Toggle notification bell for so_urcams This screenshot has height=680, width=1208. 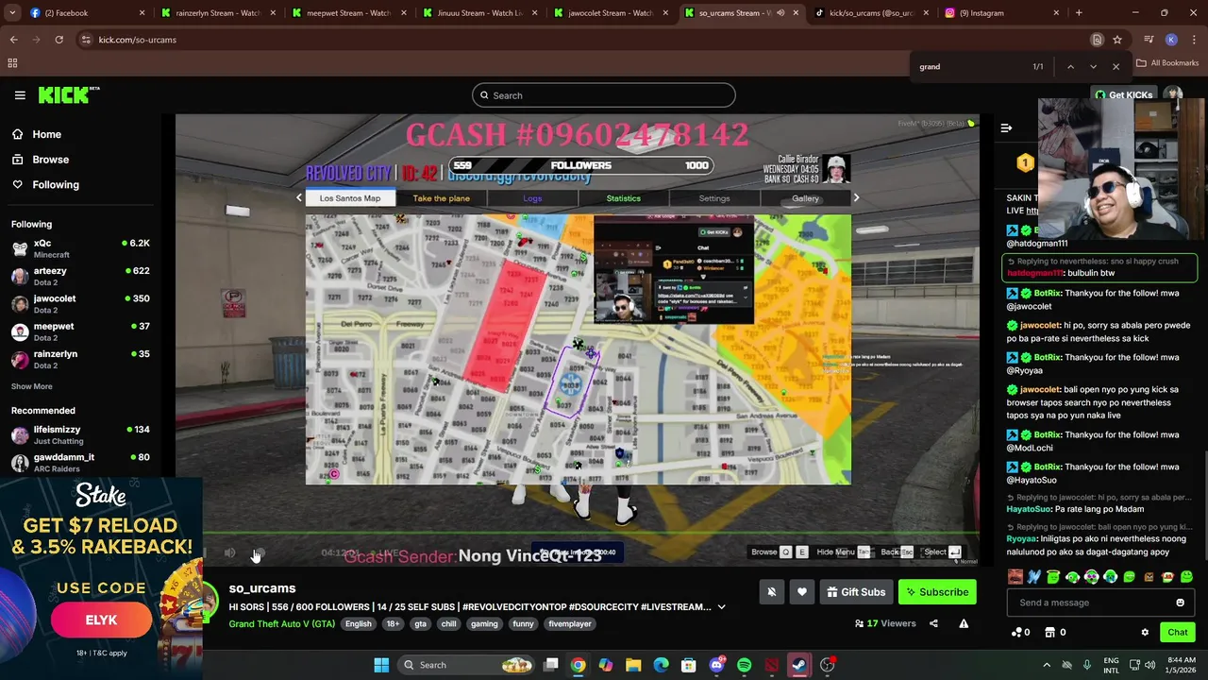(x=771, y=592)
